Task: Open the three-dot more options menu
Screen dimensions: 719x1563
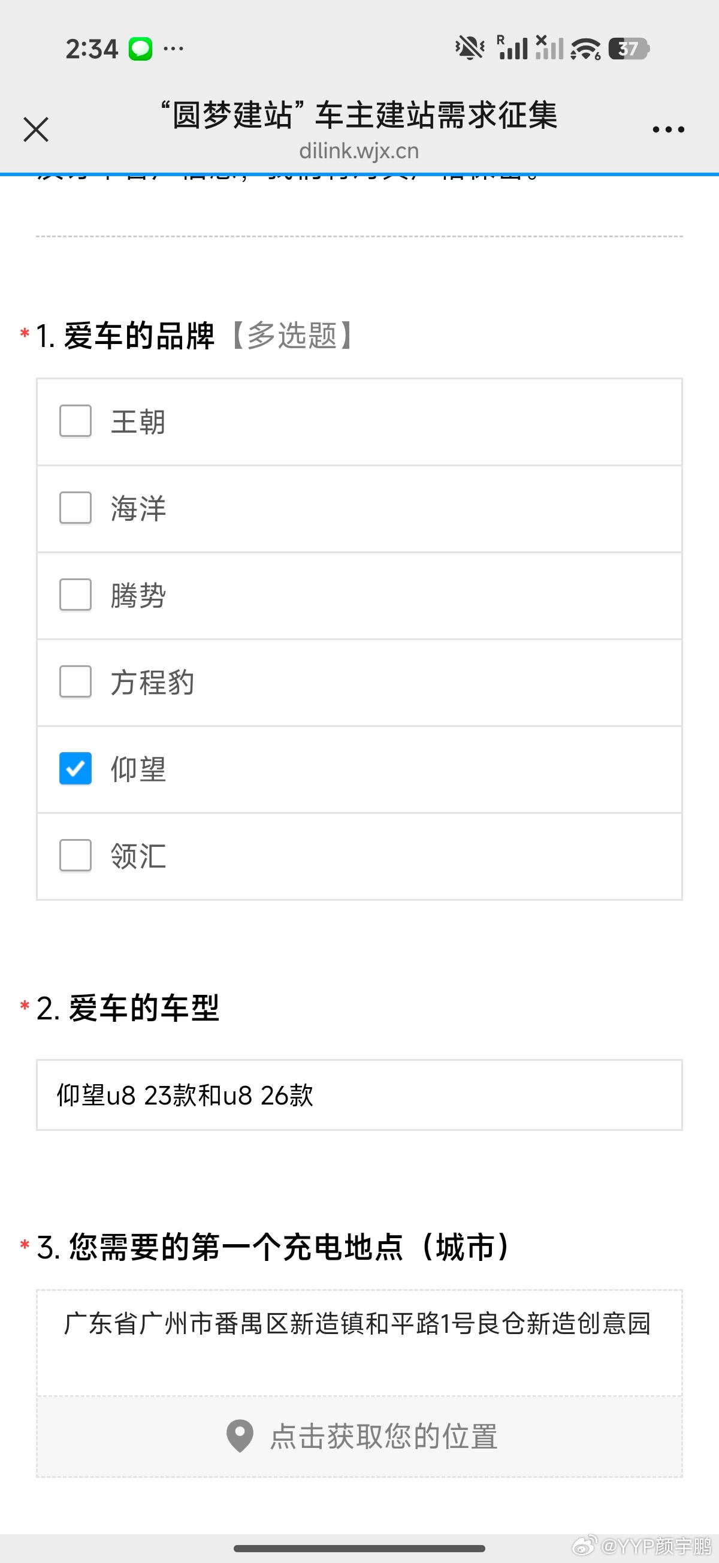Action: point(668,129)
